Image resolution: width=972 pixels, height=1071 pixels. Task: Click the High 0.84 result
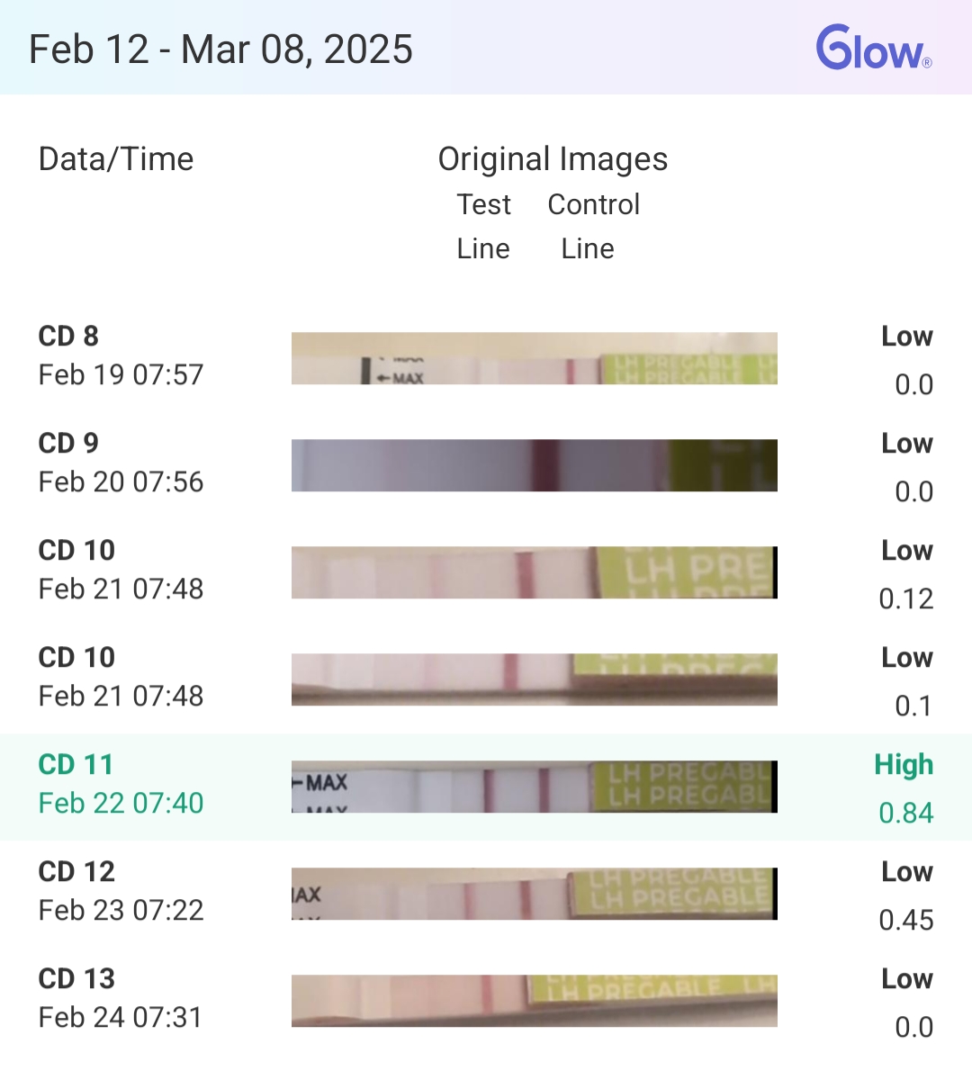(x=904, y=788)
